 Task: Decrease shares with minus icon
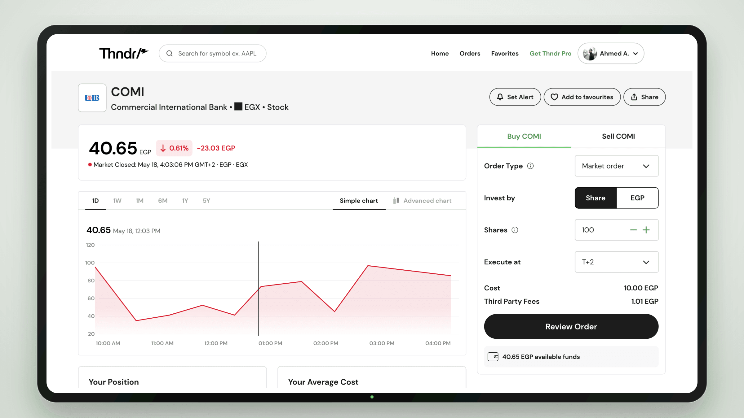pos(633,230)
